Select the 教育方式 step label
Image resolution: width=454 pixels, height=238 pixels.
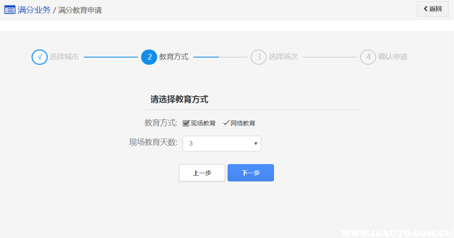click(173, 57)
